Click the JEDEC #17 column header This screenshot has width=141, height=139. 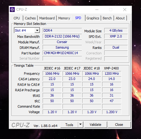[x=72, y=68]
